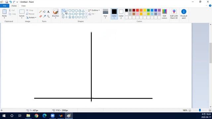The image size is (212, 119).
Task: Redo using the quick access arrow
Action: point(14,2)
